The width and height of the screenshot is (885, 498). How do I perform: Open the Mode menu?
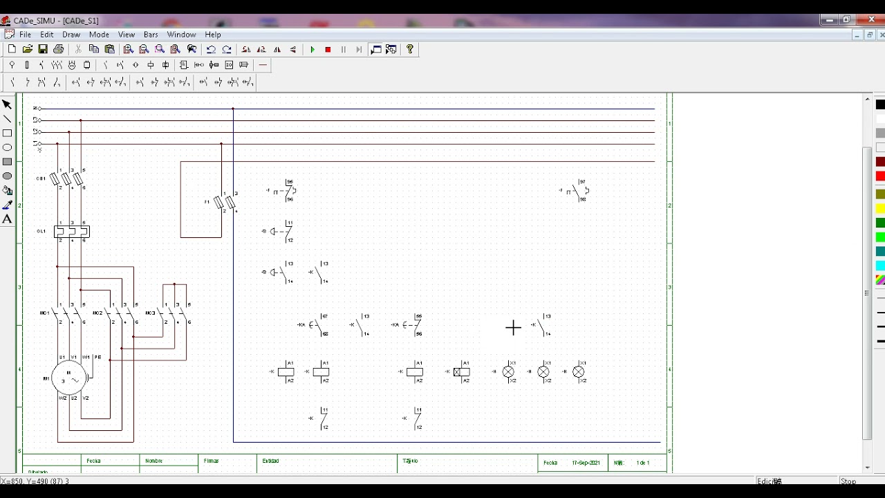[x=99, y=35]
